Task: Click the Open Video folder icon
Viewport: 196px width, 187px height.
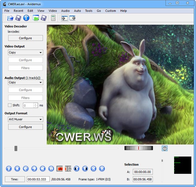Action: (x=10, y=18)
